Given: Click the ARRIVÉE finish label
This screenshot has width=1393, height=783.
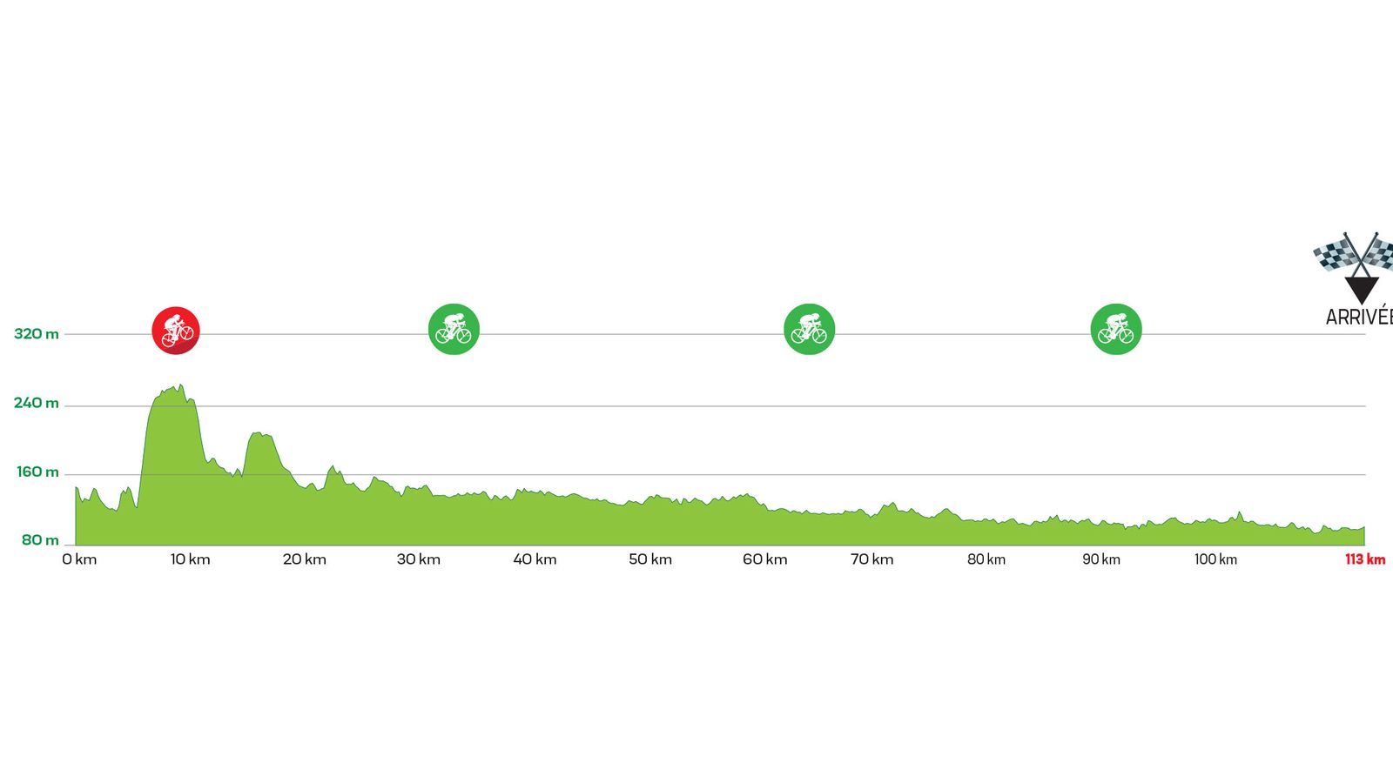Looking at the screenshot, I should click(1358, 318).
